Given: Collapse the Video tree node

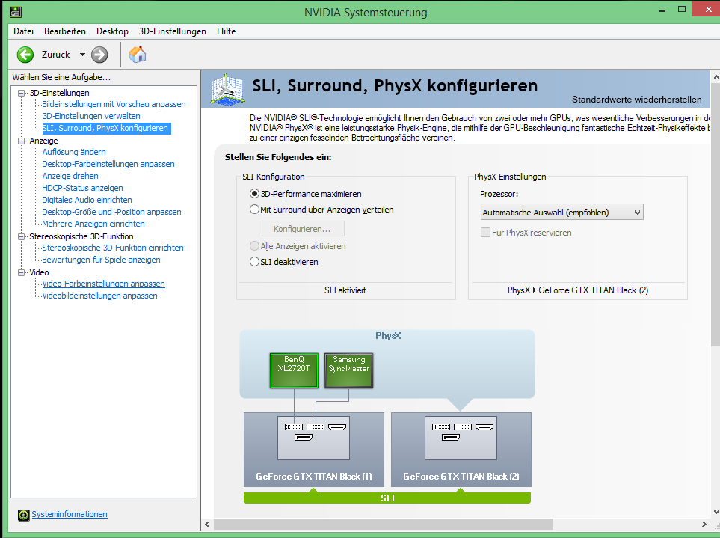Looking at the screenshot, I should [x=21, y=272].
